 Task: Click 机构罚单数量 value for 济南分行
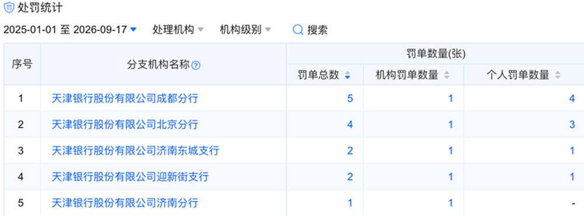coord(451,203)
